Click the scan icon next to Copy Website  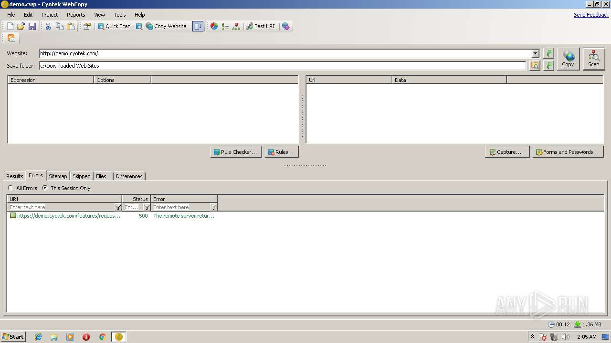pos(139,26)
